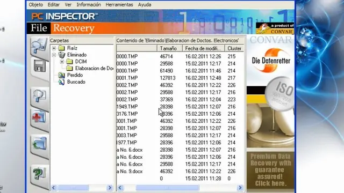The image size is (344, 193).
Task: Open the Ver menu
Action: click(68, 5)
